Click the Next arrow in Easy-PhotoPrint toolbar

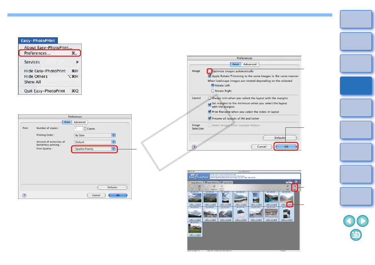click(x=294, y=188)
